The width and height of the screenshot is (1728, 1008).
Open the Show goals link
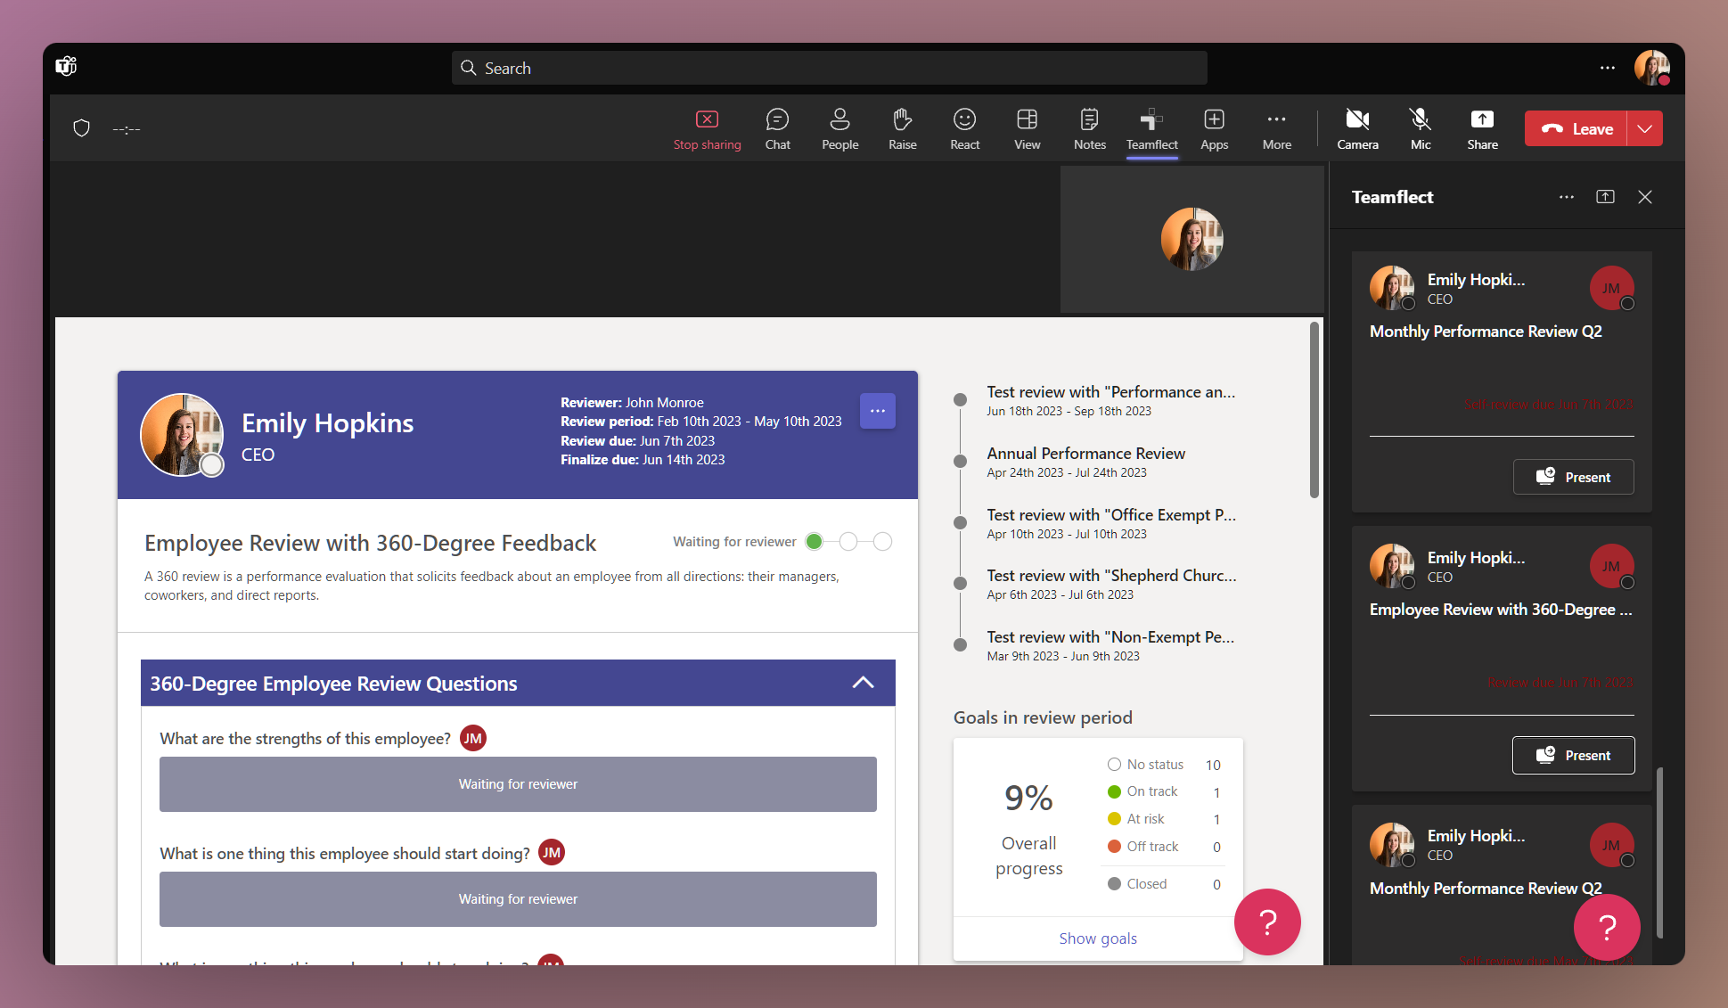(x=1097, y=938)
